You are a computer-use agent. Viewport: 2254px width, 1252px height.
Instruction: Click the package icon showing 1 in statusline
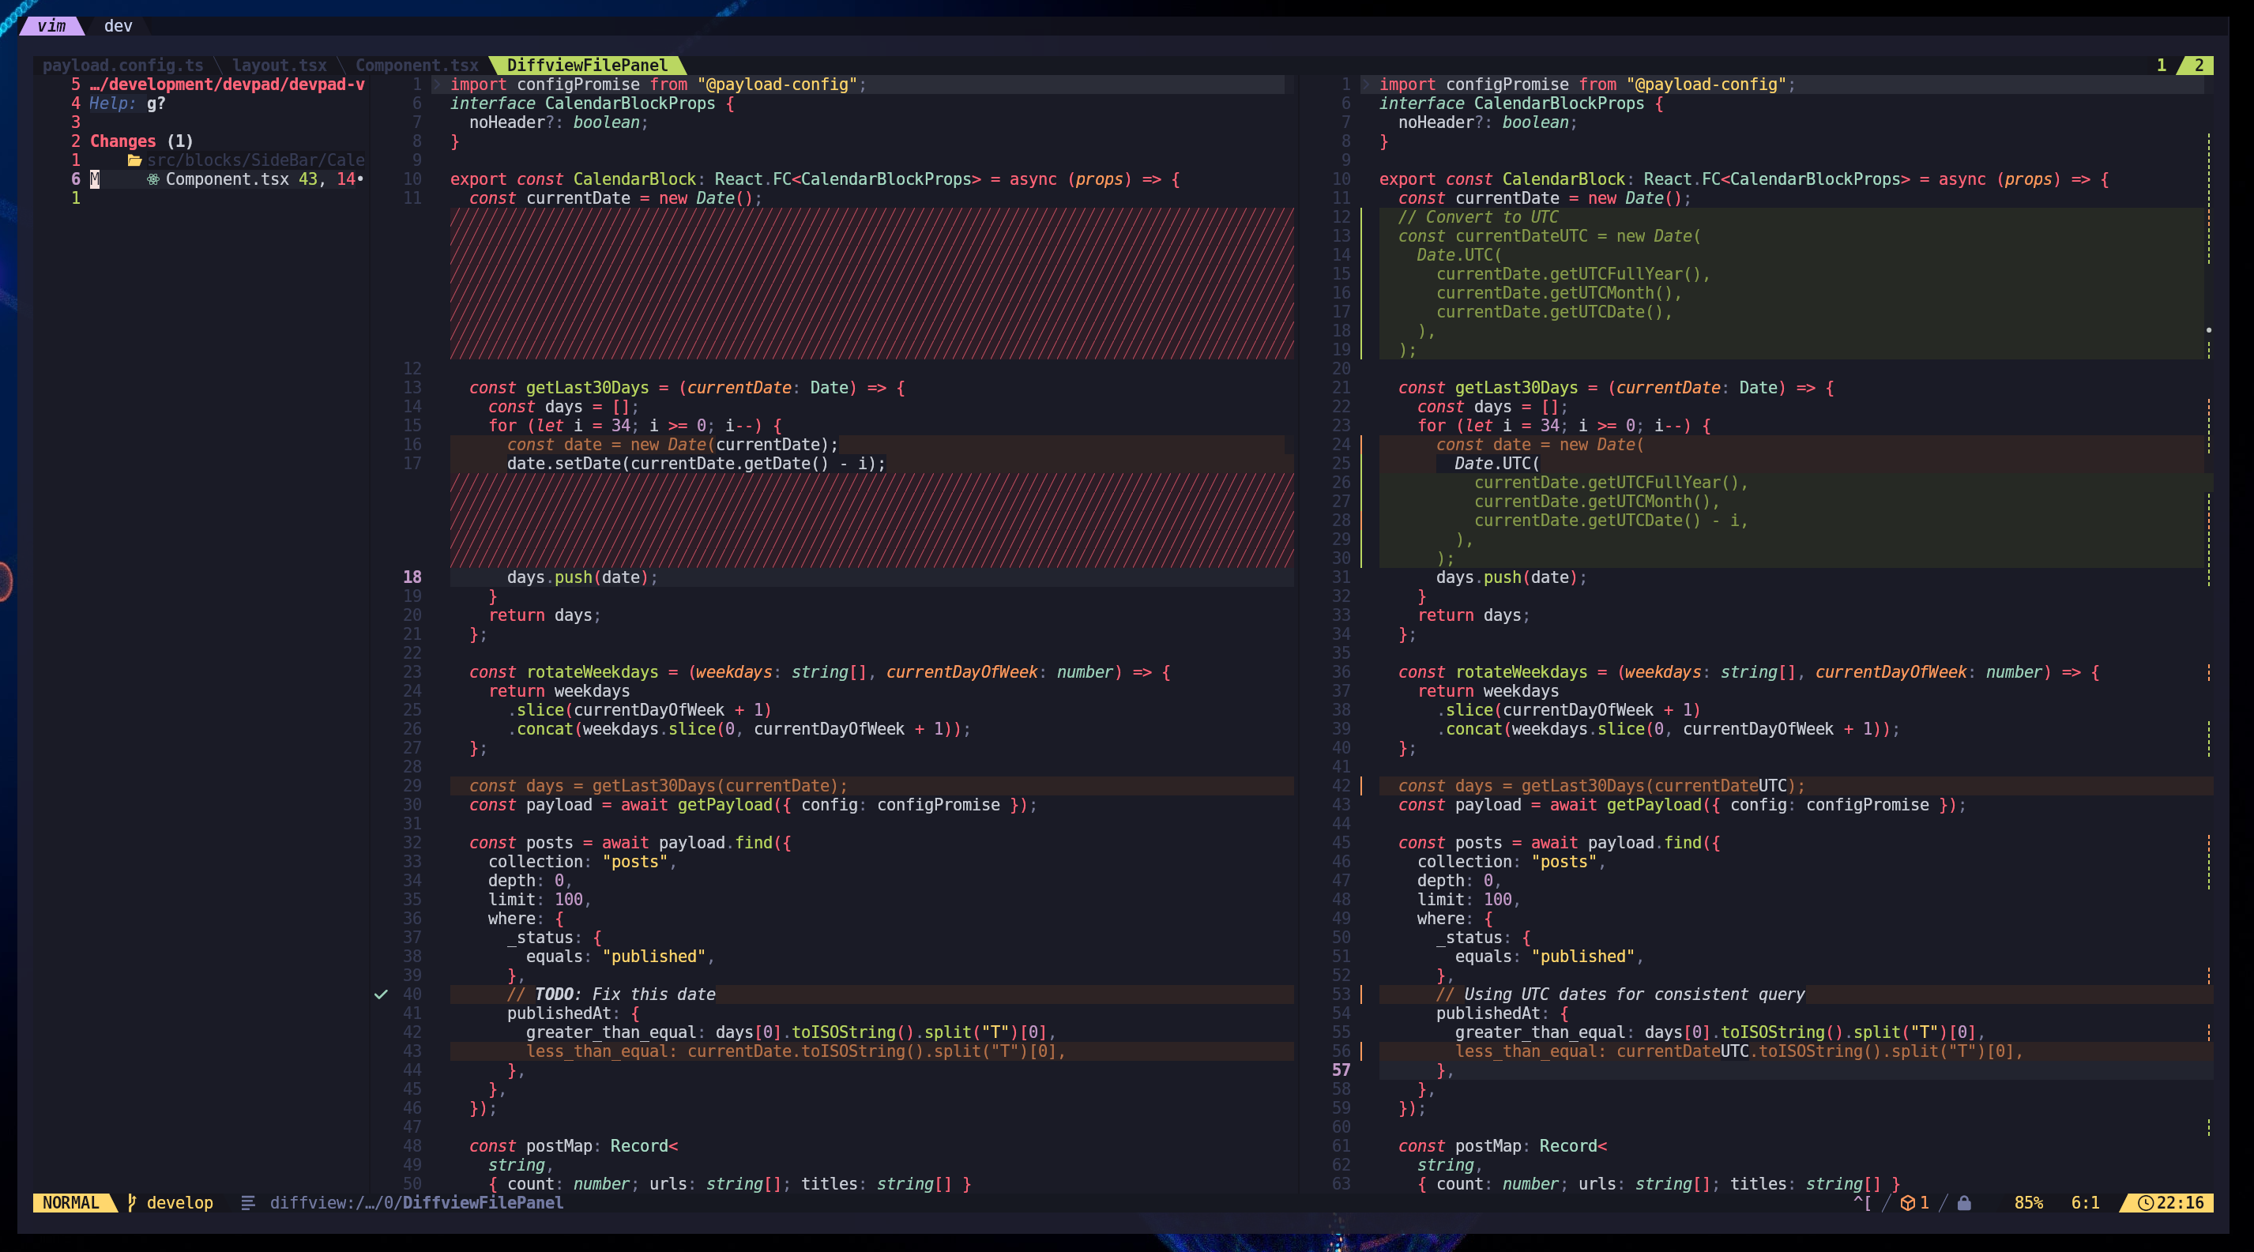pyautogui.click(x=1910, y=1204)
